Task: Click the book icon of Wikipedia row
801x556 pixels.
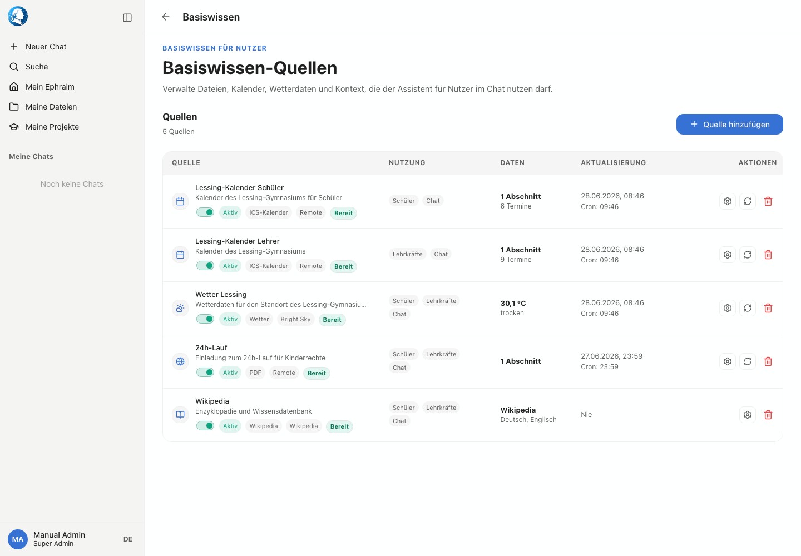Action: coord(180,415)
